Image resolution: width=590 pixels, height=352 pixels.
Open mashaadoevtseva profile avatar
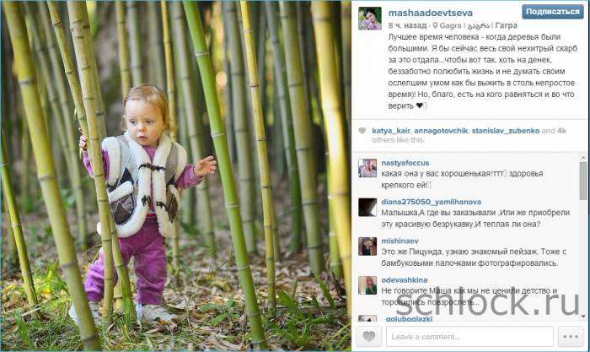click(x=369, y=18)
